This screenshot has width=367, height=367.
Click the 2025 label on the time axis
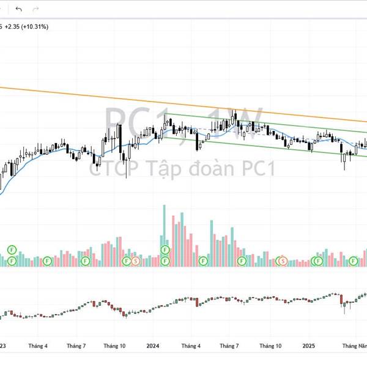(308, 346)
